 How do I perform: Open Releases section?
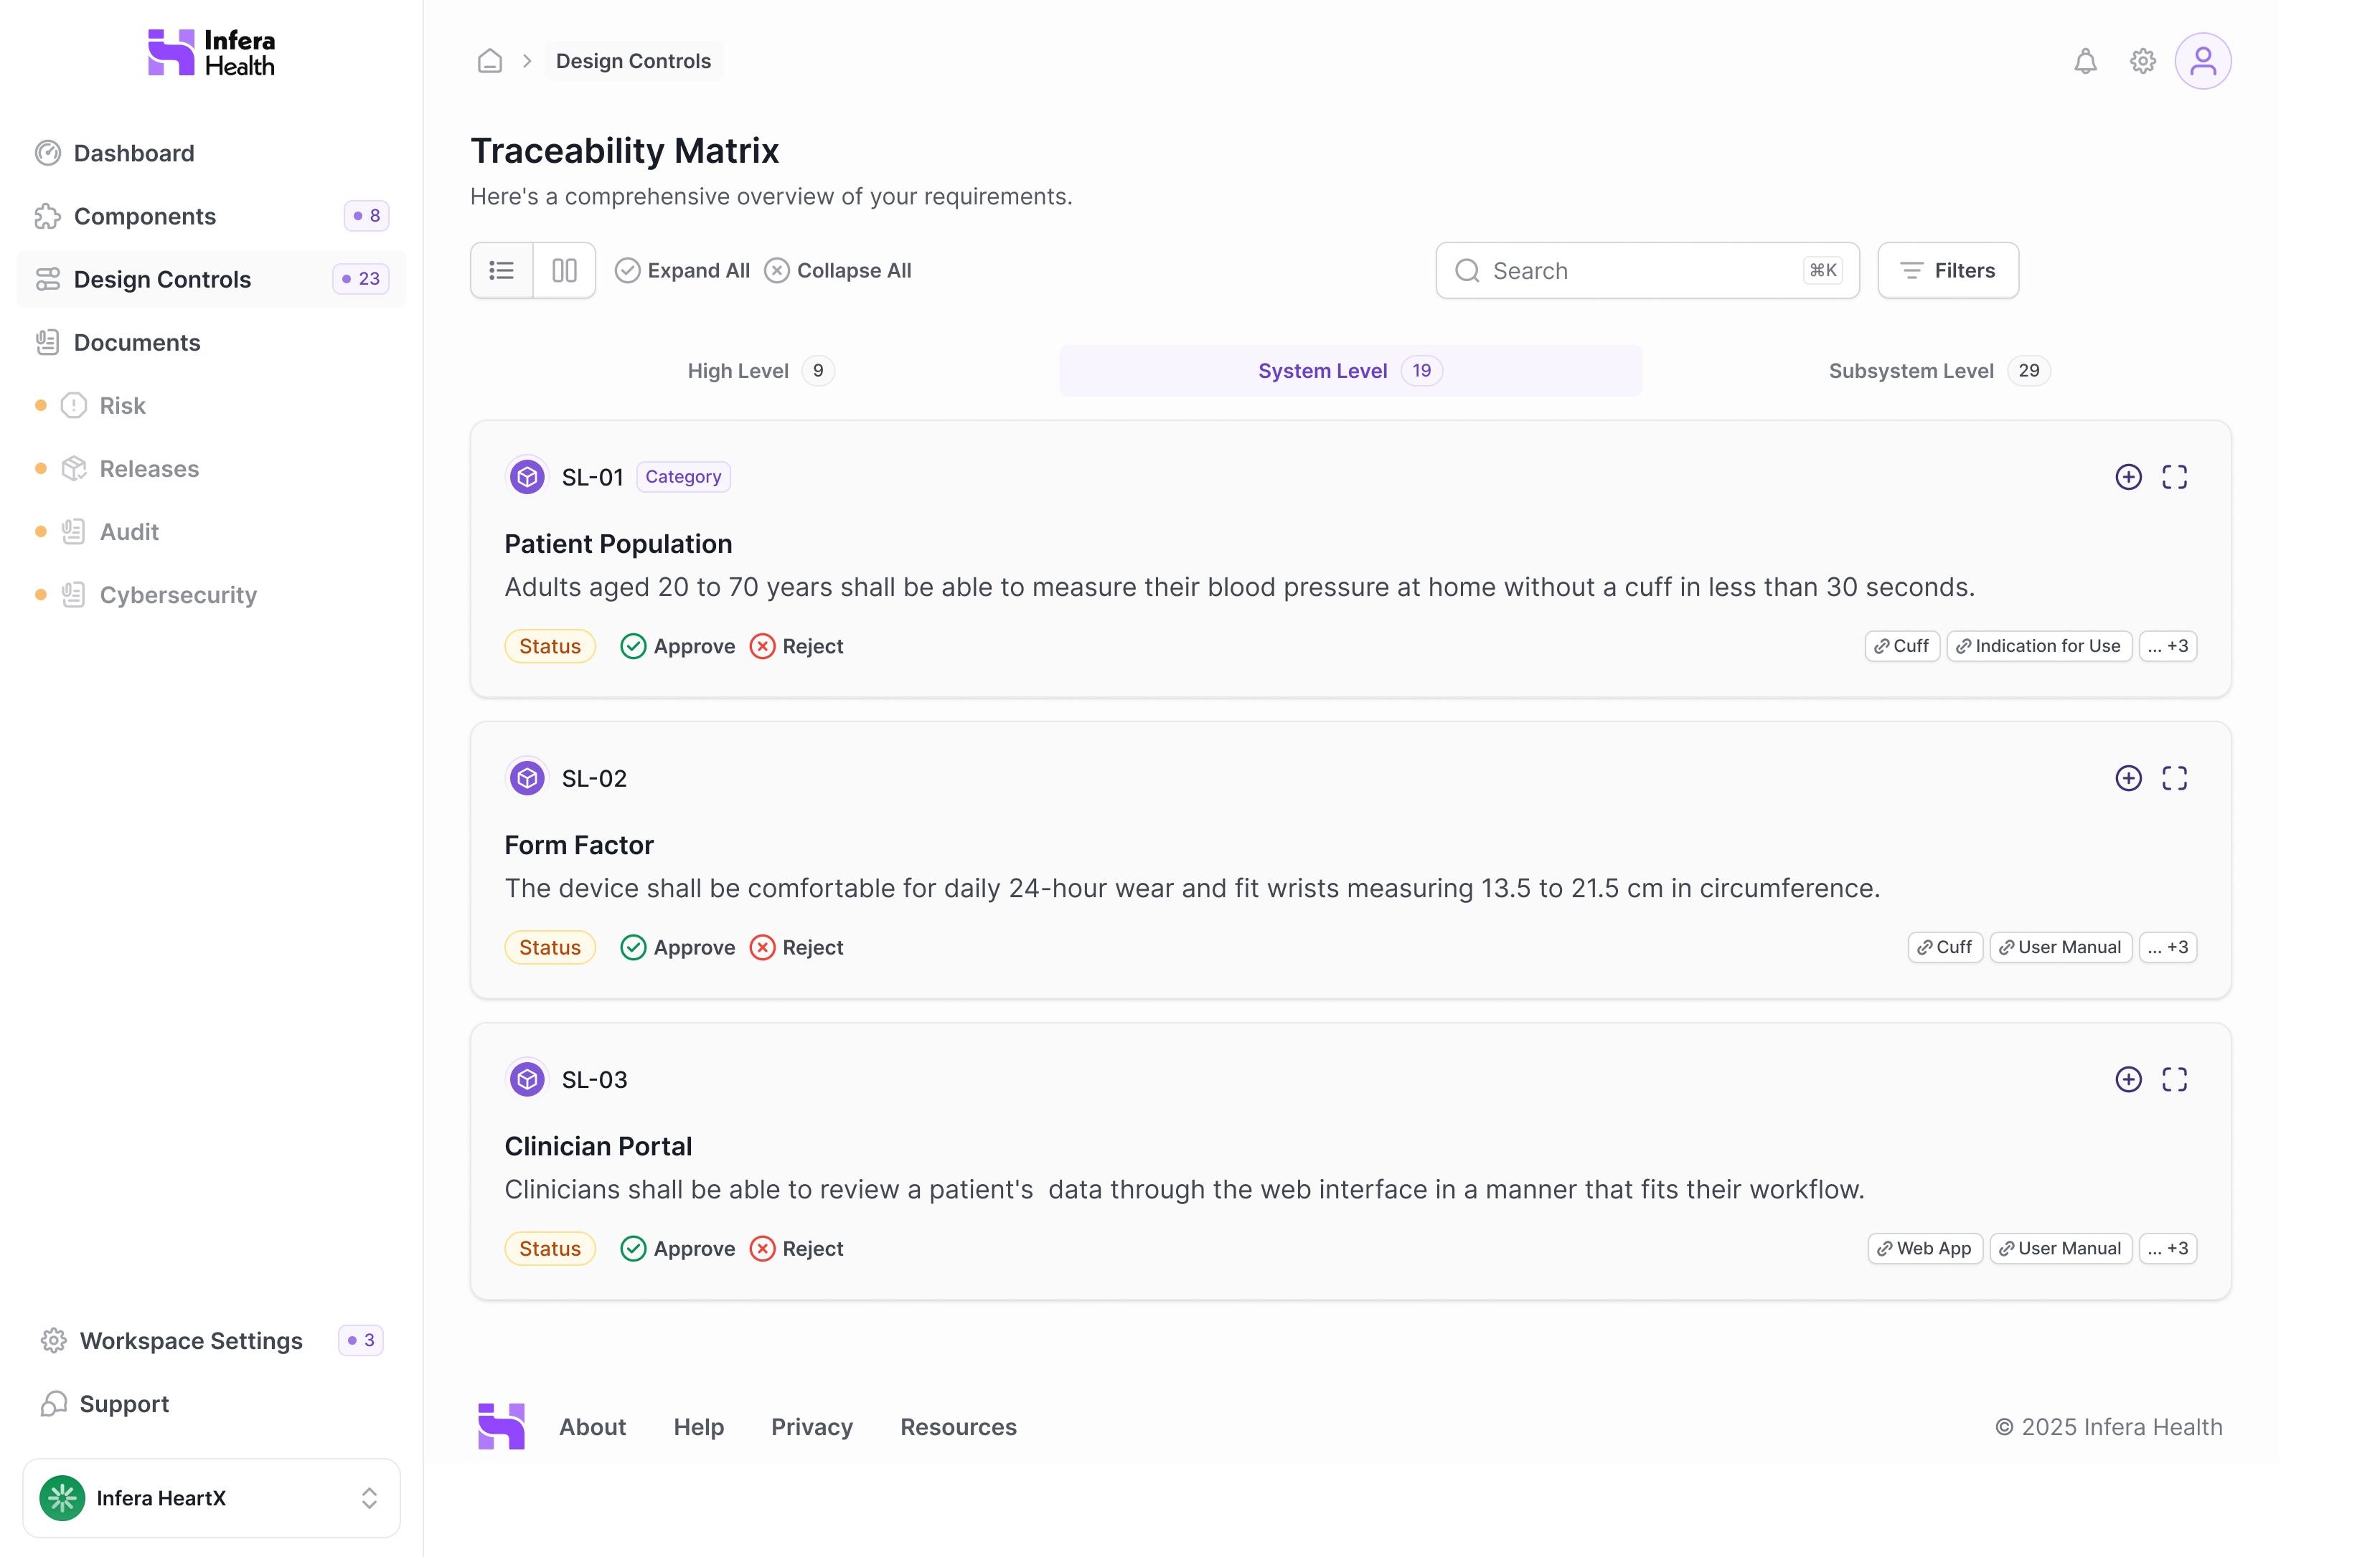(x=211, y=468)
